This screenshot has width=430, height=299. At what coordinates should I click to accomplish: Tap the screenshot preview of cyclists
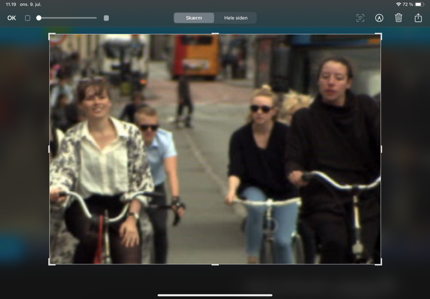[215, 149]
